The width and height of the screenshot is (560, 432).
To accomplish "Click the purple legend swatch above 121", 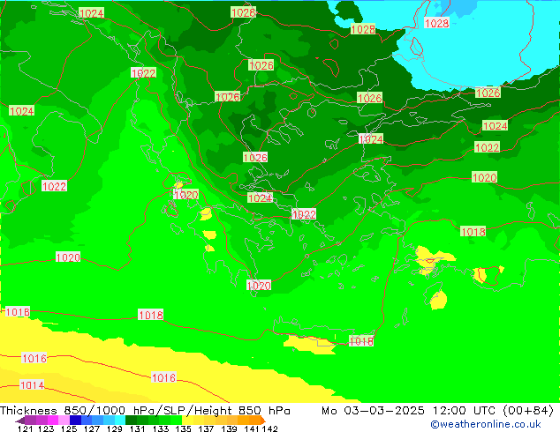I will 30,421.
